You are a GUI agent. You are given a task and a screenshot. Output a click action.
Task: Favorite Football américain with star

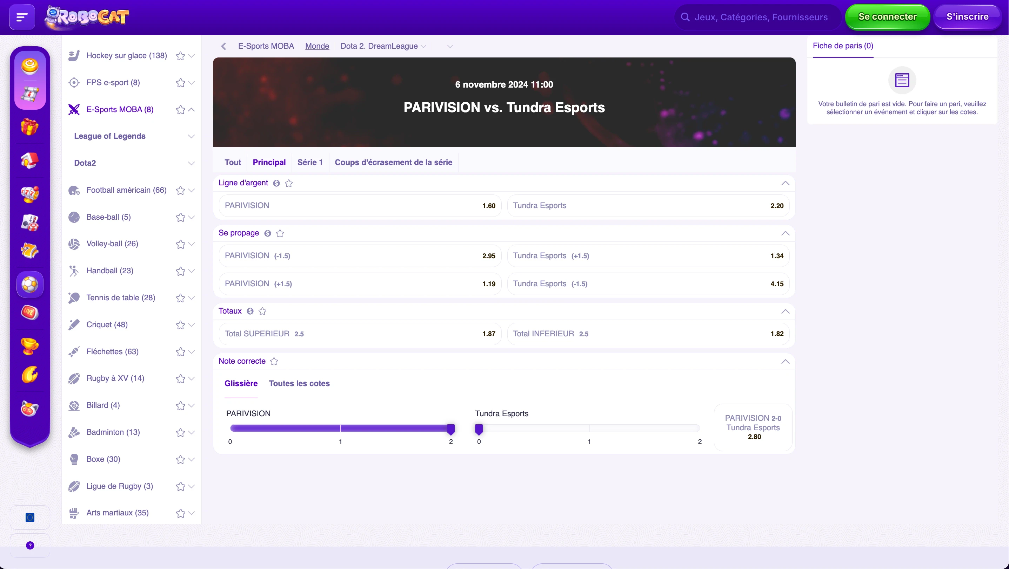pos(180,191)
